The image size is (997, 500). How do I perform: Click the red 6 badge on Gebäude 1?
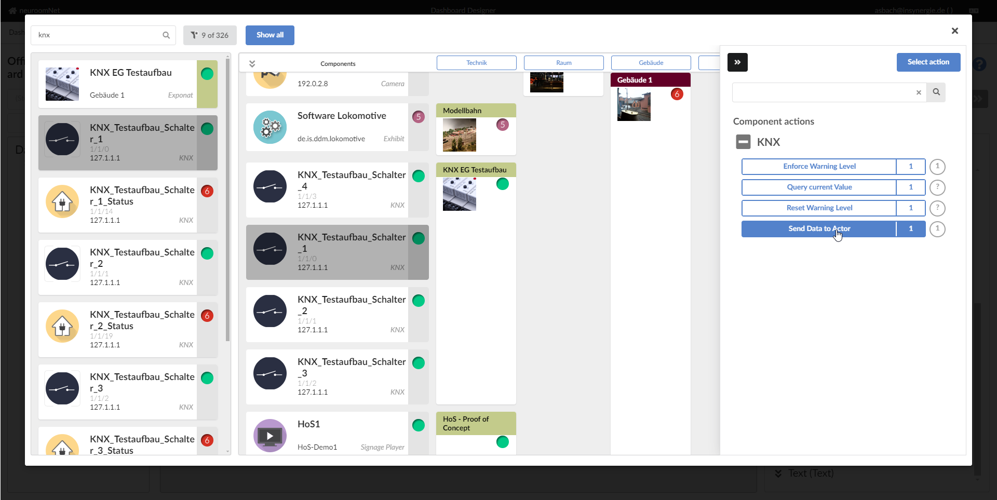(x=677, y=94)
